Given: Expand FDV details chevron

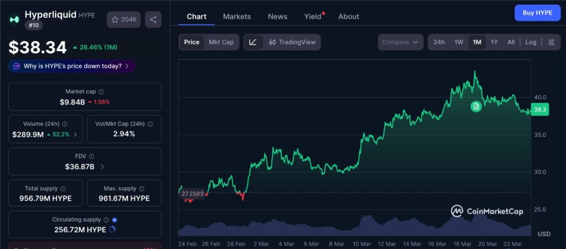Looking at the screenshot, I should (x=102, y=167).
